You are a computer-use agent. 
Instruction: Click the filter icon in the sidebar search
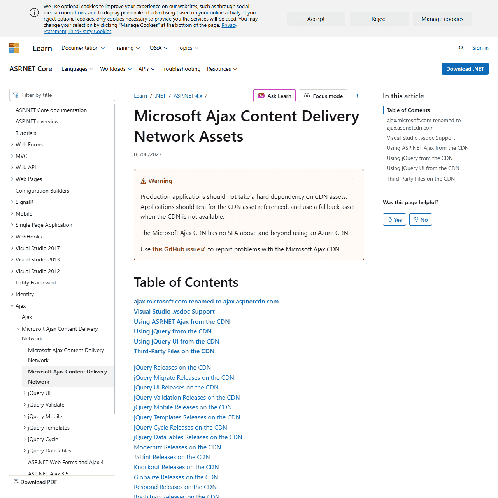(16, 95)
